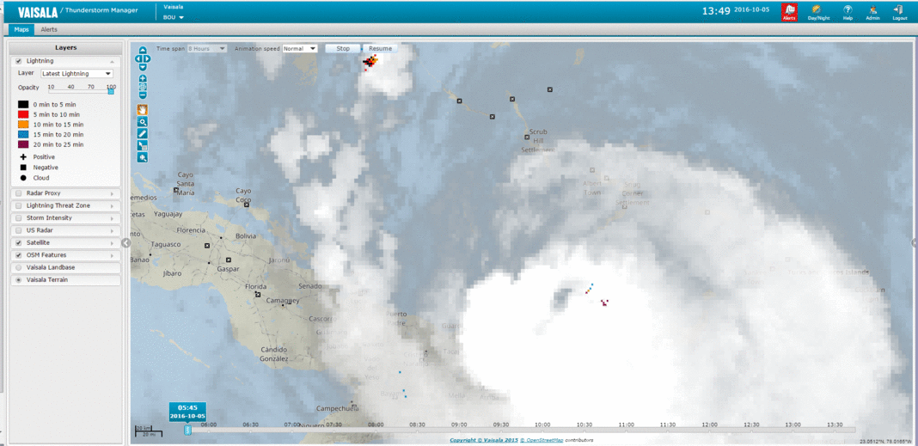
Task: Switch to the Maps tab
Action: 21,29
